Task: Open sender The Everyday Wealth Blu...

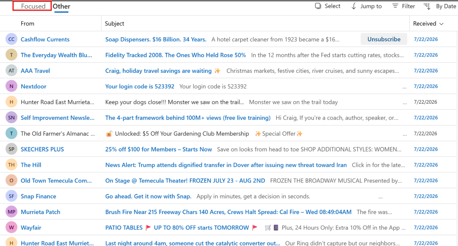Action: [x=56, y=55]
